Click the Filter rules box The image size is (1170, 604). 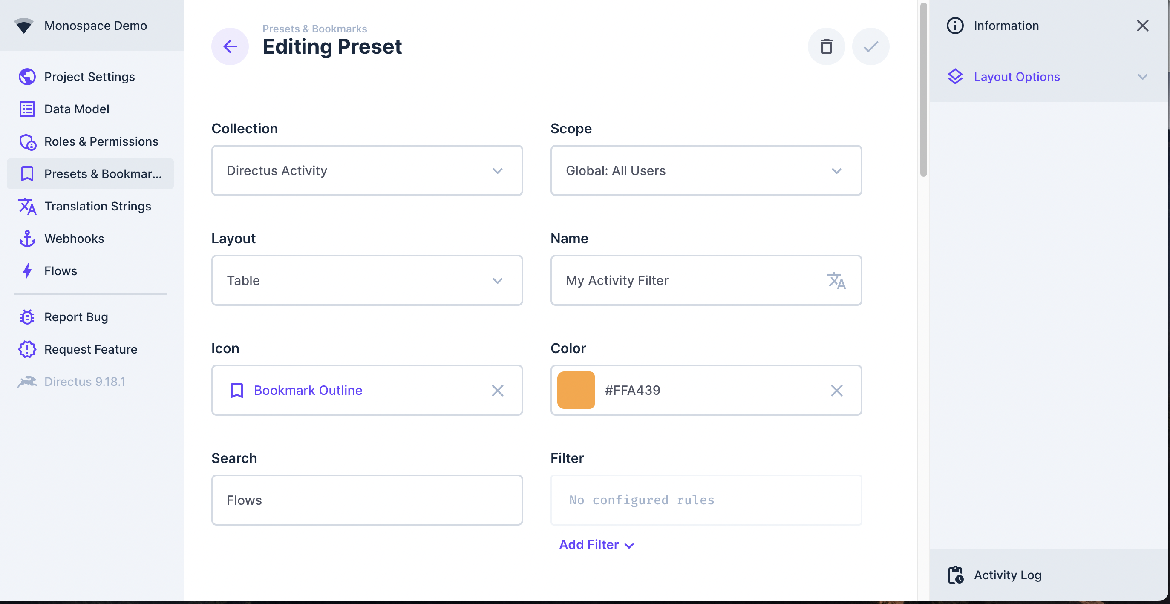(x=706, y=500)
